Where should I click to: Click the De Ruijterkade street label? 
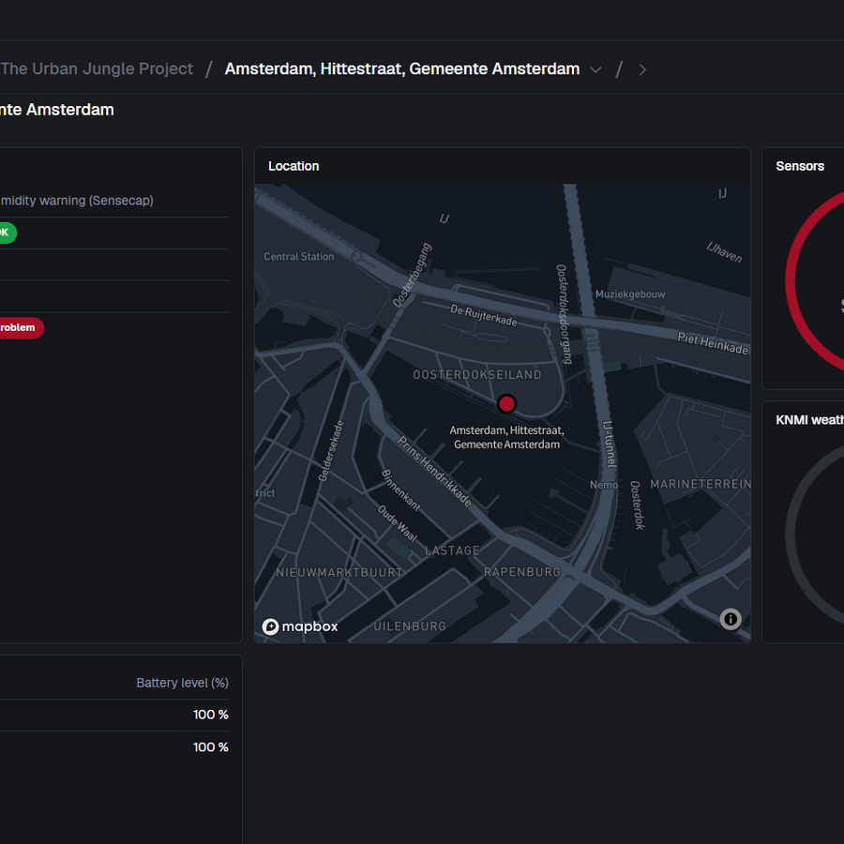(483, 315)
